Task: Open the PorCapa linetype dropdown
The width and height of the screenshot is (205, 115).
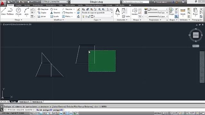Action: 158,16
